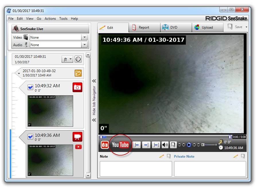The height and width of the screenshot is (192, 261).
Task: Edit the Note with the pencil icon
Action: click(x=161, y=156)
